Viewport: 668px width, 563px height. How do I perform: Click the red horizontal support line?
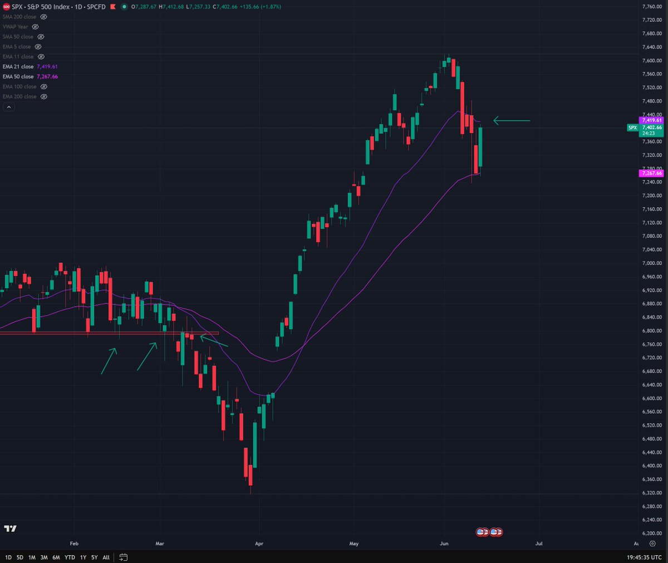coord(109,333)
